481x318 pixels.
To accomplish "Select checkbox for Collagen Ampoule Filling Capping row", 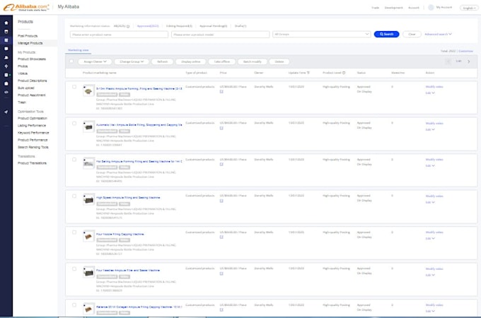I will click(x=74, y=305).
